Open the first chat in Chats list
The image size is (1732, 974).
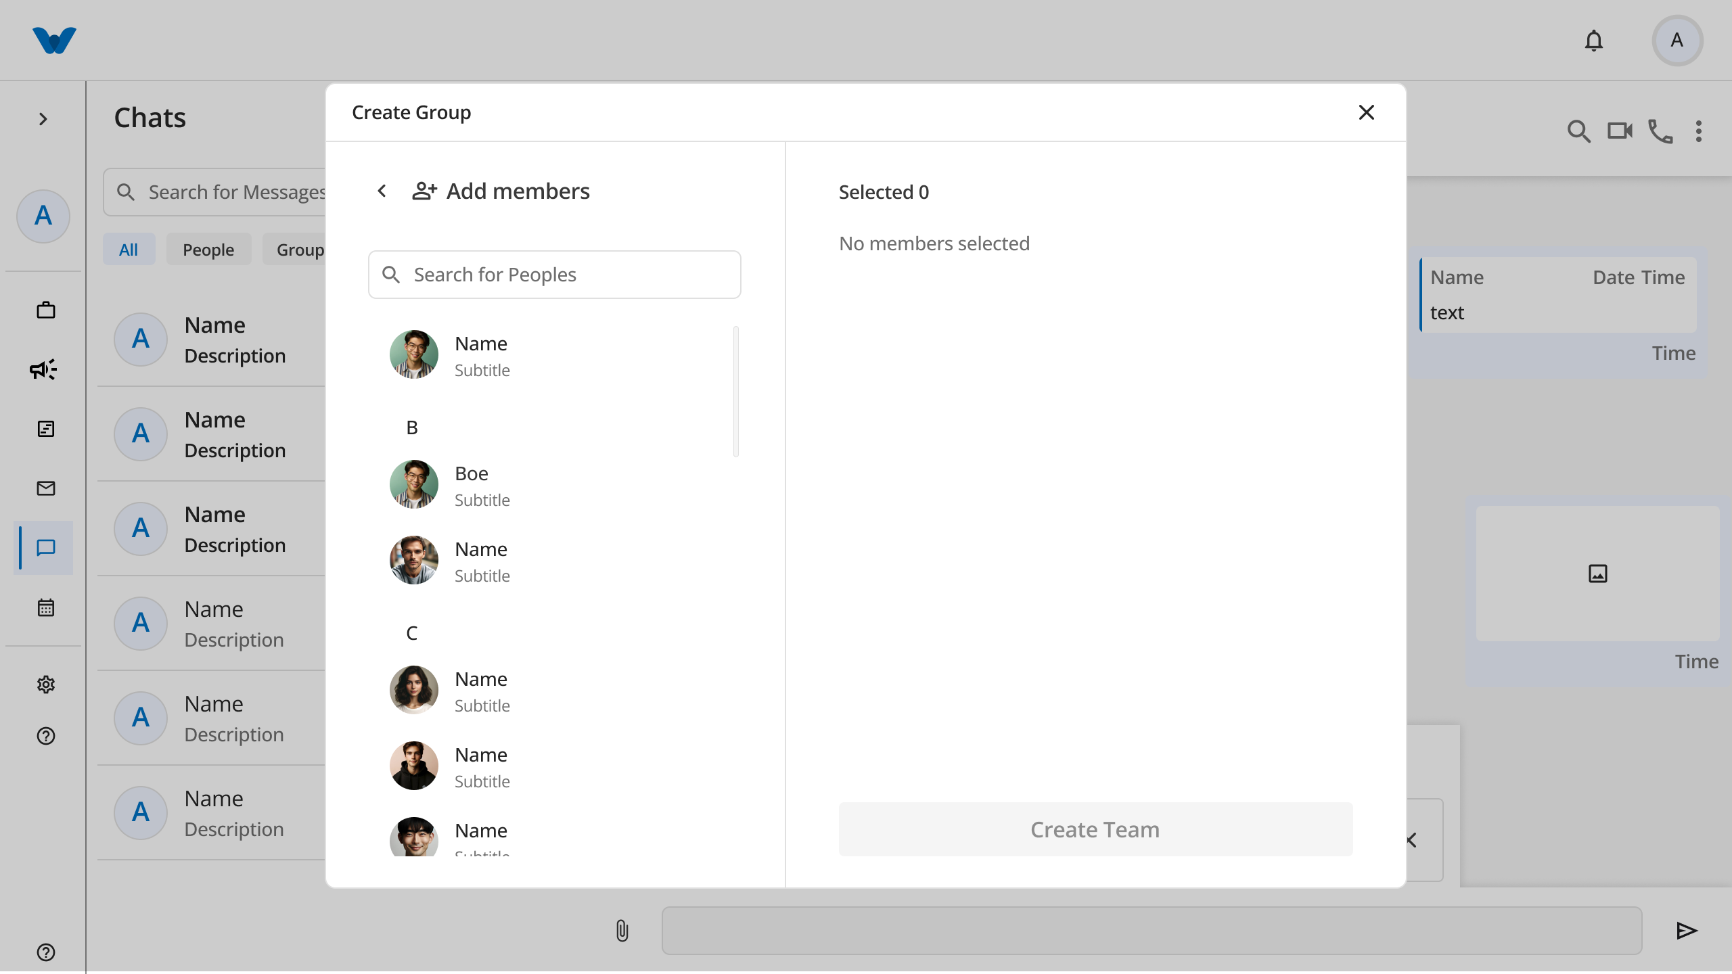[x=212, y=339]
